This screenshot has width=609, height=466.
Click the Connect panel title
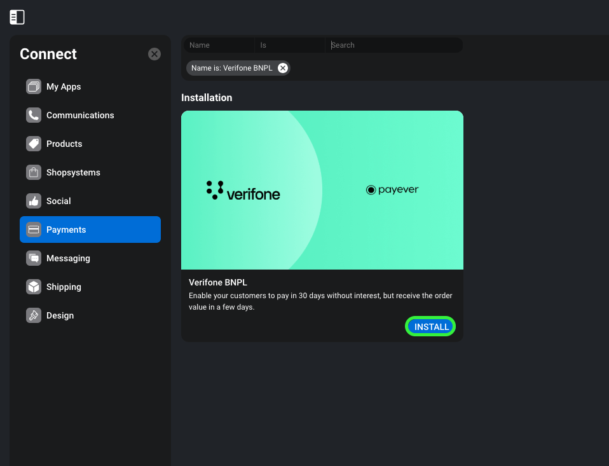pyautogui.click(x=48, y=54)
